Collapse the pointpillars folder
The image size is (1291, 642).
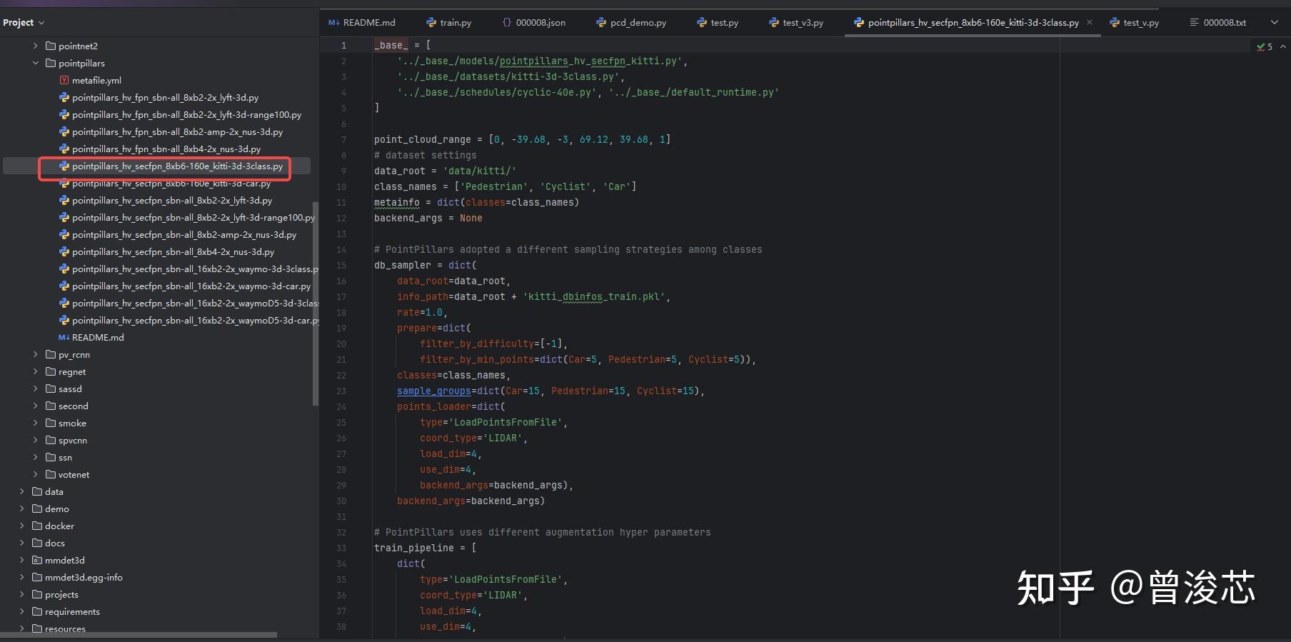pyautogui.click(x=36, y=64)
